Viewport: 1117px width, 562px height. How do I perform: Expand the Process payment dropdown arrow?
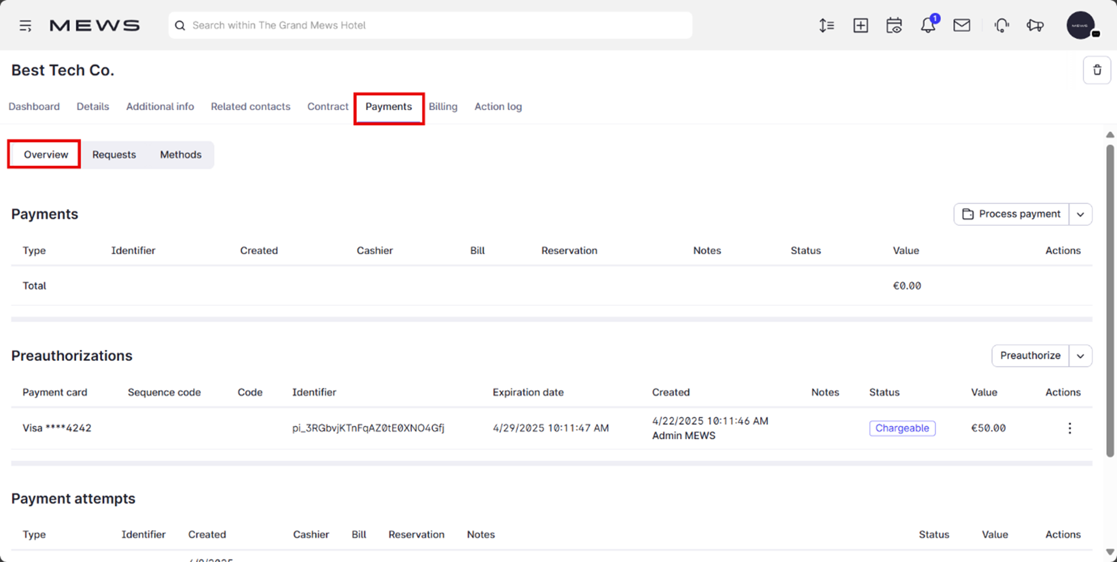click(x=1081, y=214)
